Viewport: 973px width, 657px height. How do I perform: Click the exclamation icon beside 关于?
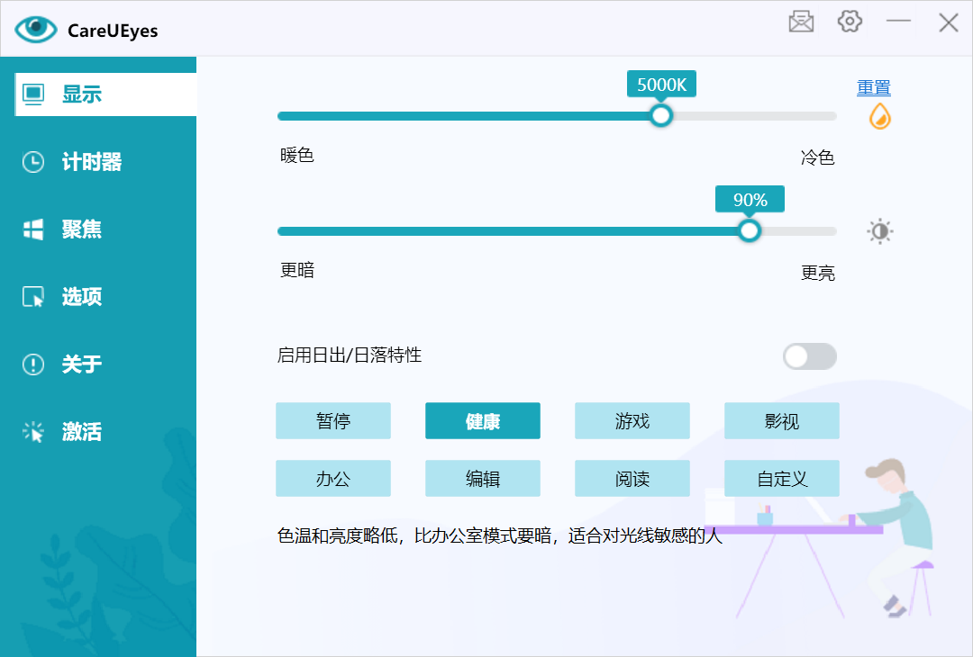[33, 364]
